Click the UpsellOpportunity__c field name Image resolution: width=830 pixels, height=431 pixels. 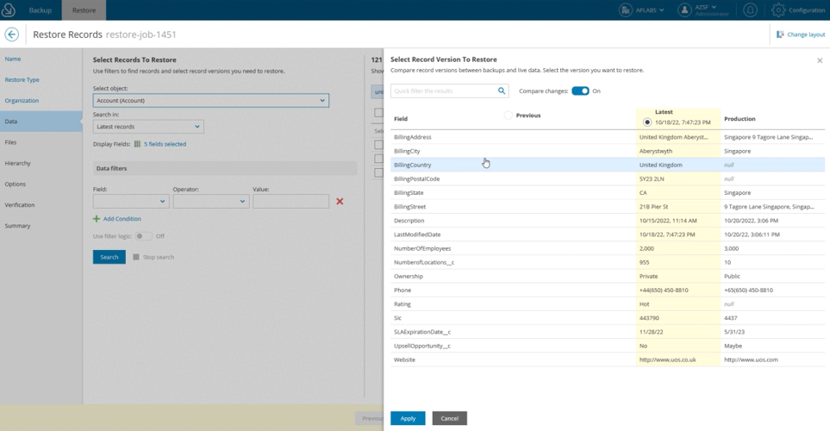click(421, 346)
